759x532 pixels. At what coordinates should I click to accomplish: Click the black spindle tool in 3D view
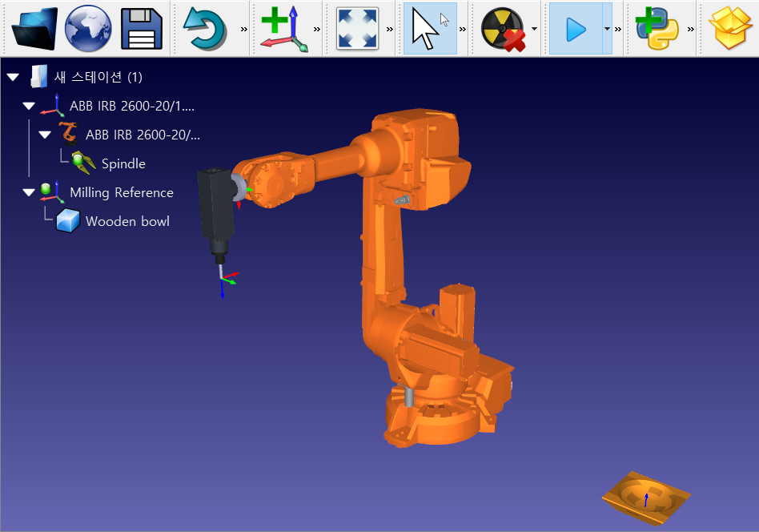coord(216,208)
